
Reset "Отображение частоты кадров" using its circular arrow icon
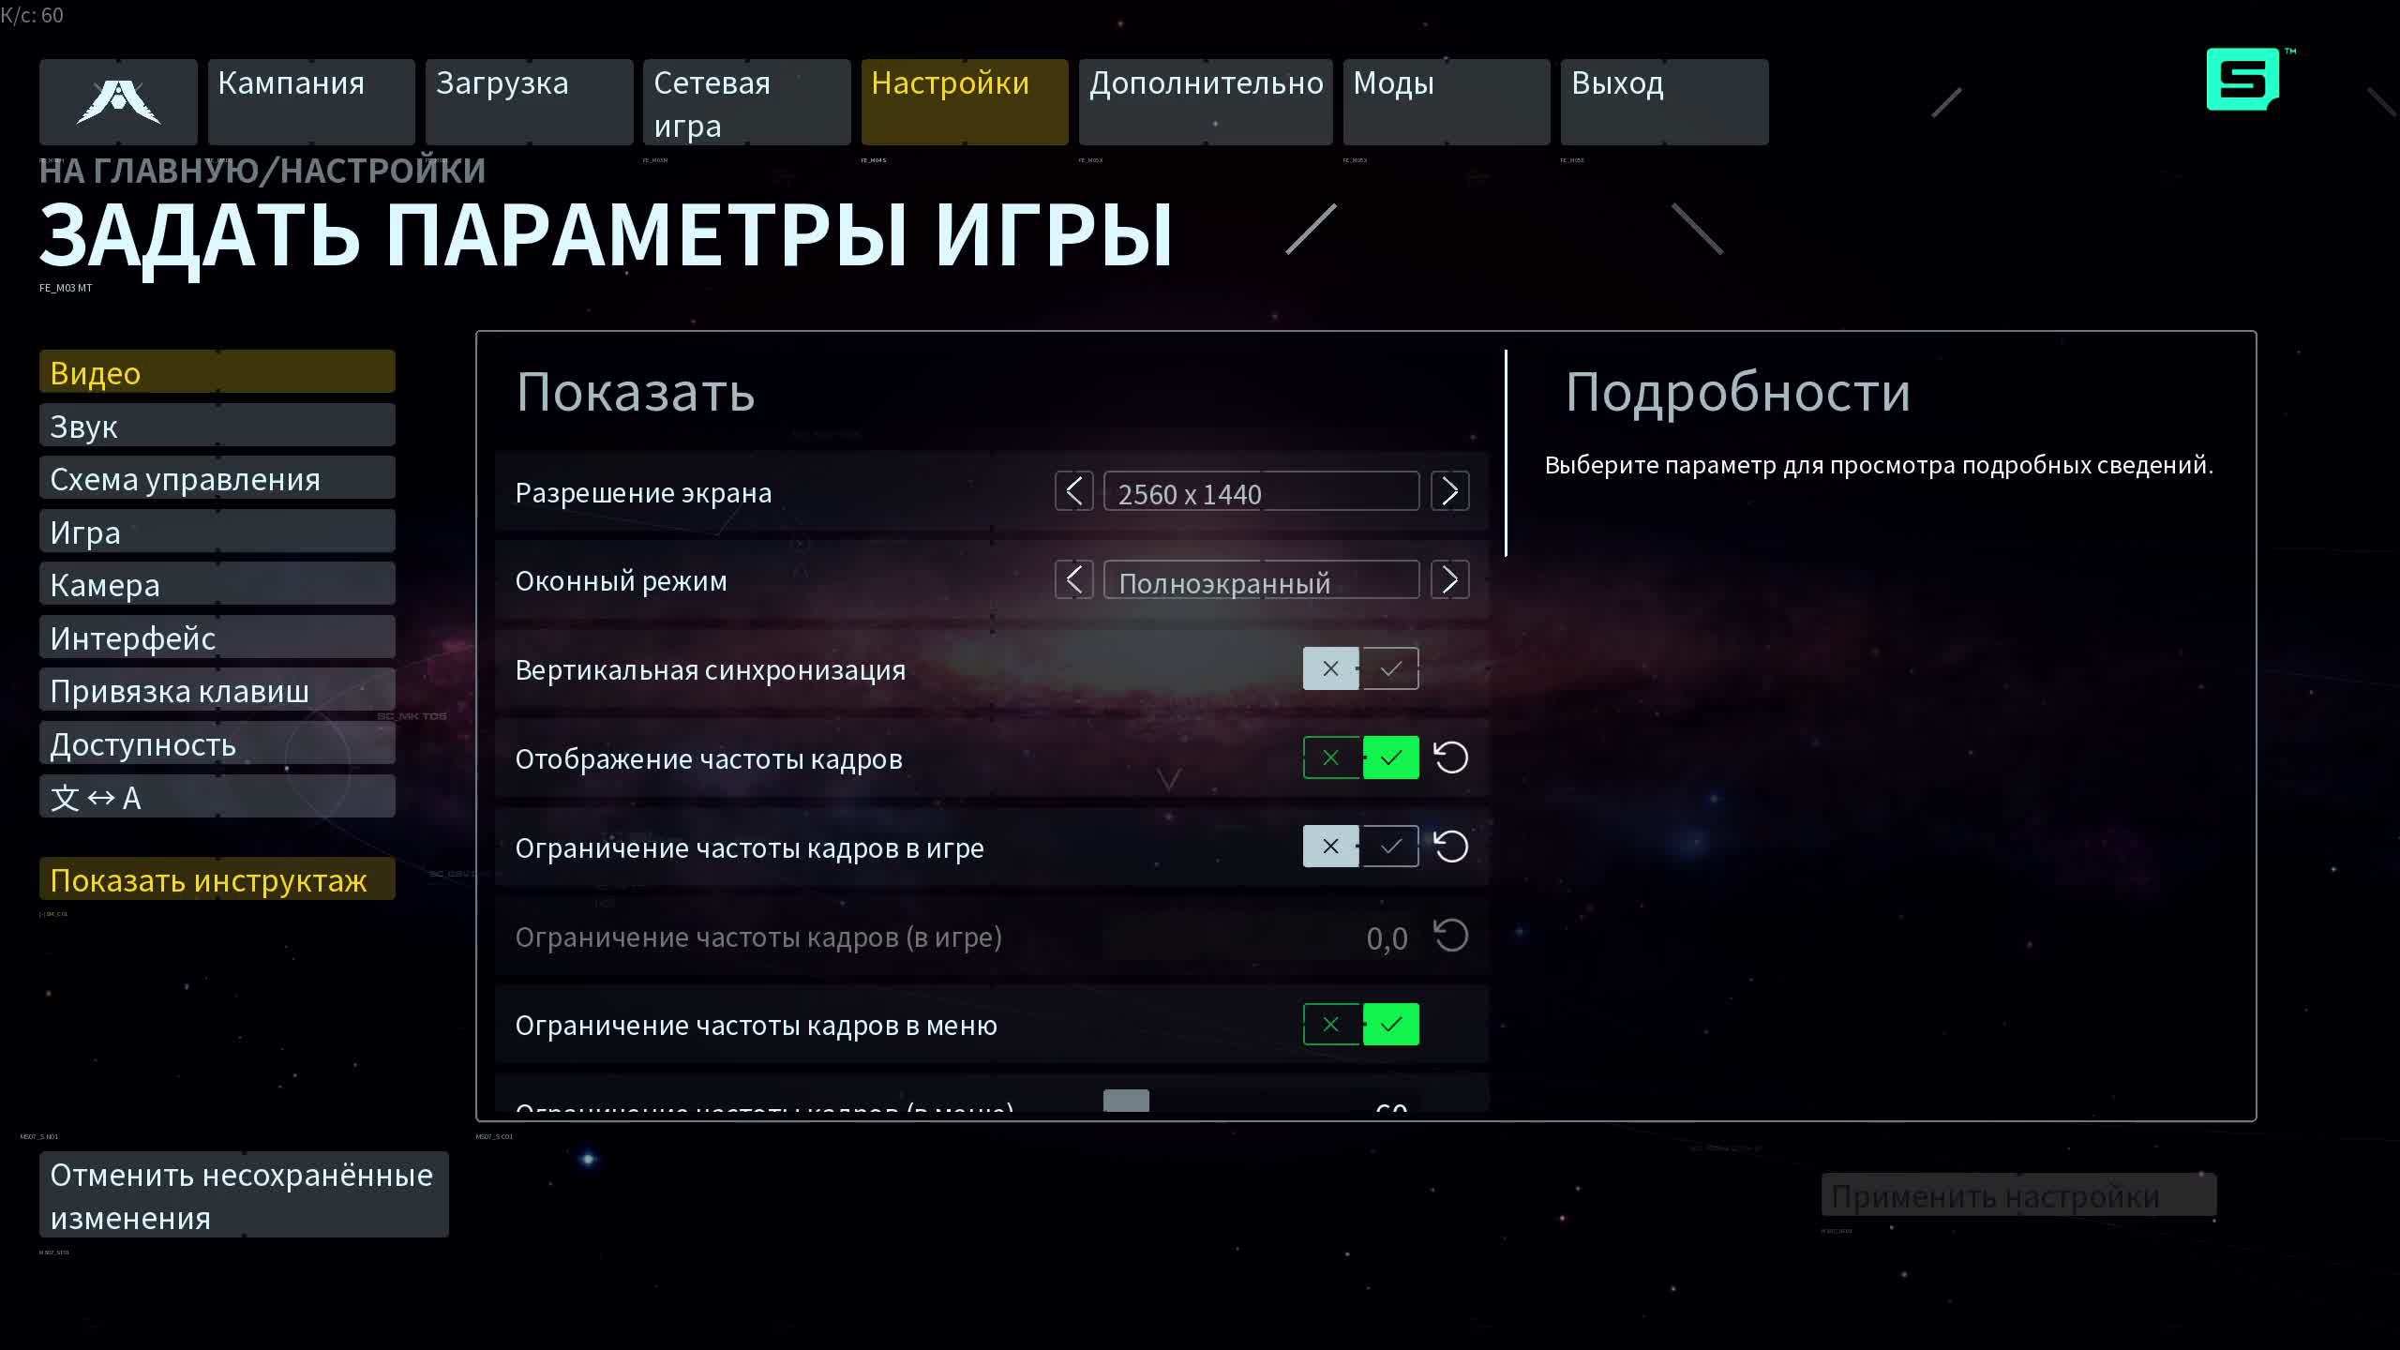[1450, 757]
